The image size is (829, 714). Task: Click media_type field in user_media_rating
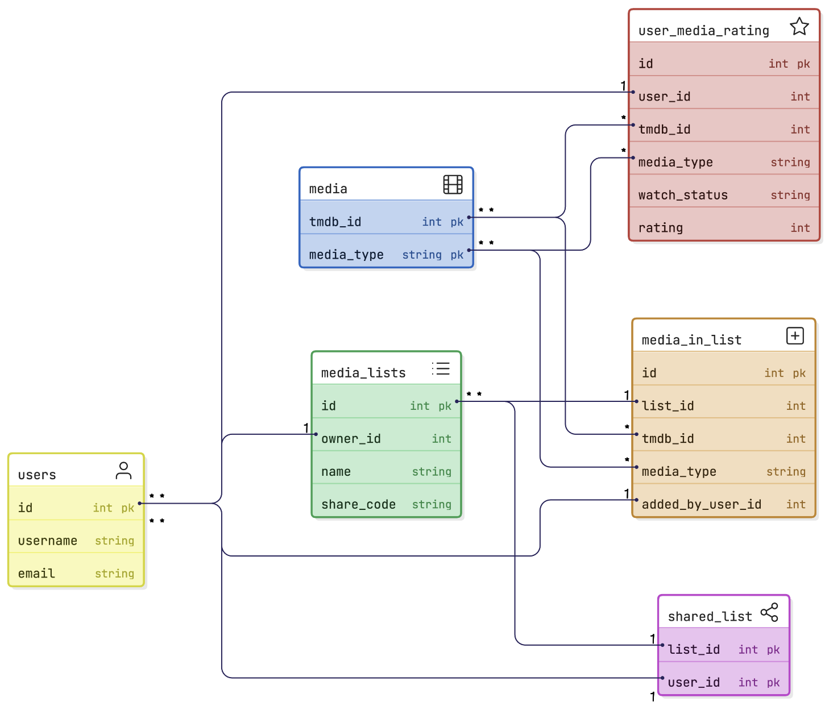724,158
